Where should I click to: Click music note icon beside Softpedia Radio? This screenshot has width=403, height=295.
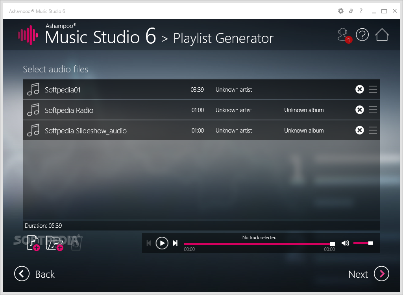[x=33, y=110]
